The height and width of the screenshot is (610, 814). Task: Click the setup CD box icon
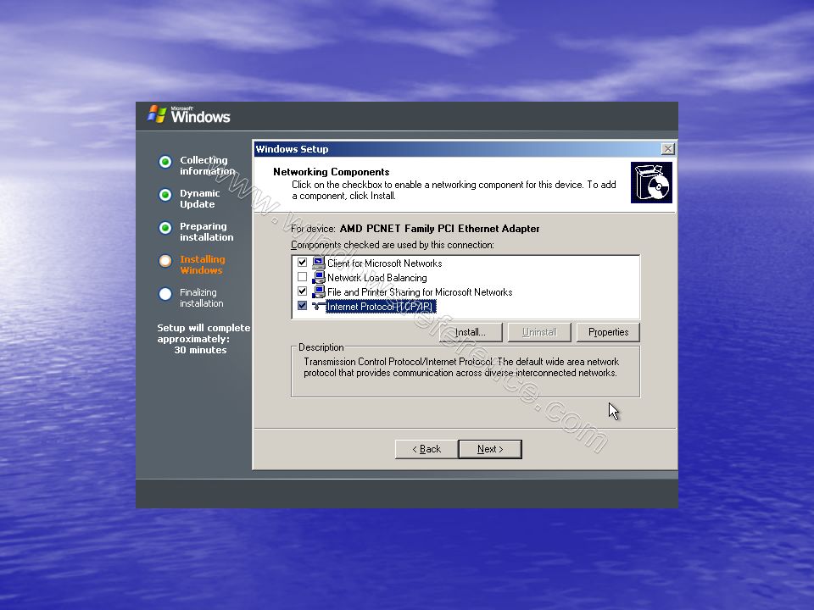click(x=651, y=183)
